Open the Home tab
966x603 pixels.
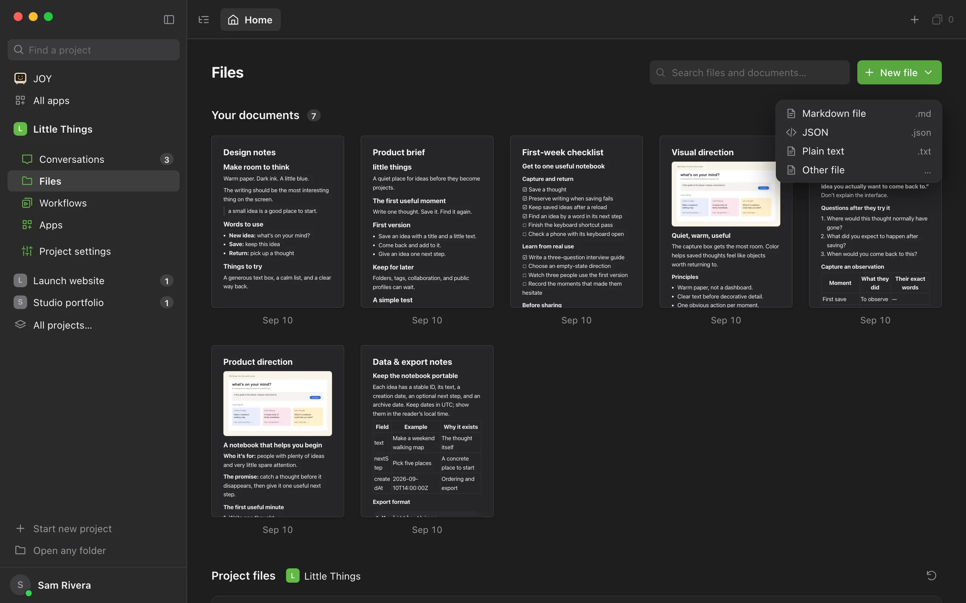tap(250, 20)
